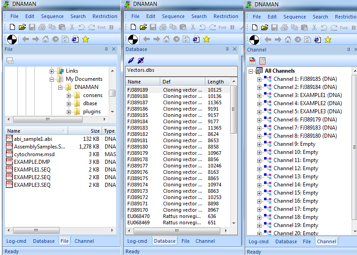Expand the dbase folder
Image resolution: width=357 pixels, height=255 pixels.
pyautogui.click(x=69, y=104)
